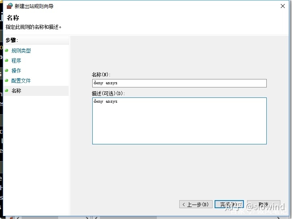
Task: Click the 上一步(B) back button
Action: [x=196, y=204]
